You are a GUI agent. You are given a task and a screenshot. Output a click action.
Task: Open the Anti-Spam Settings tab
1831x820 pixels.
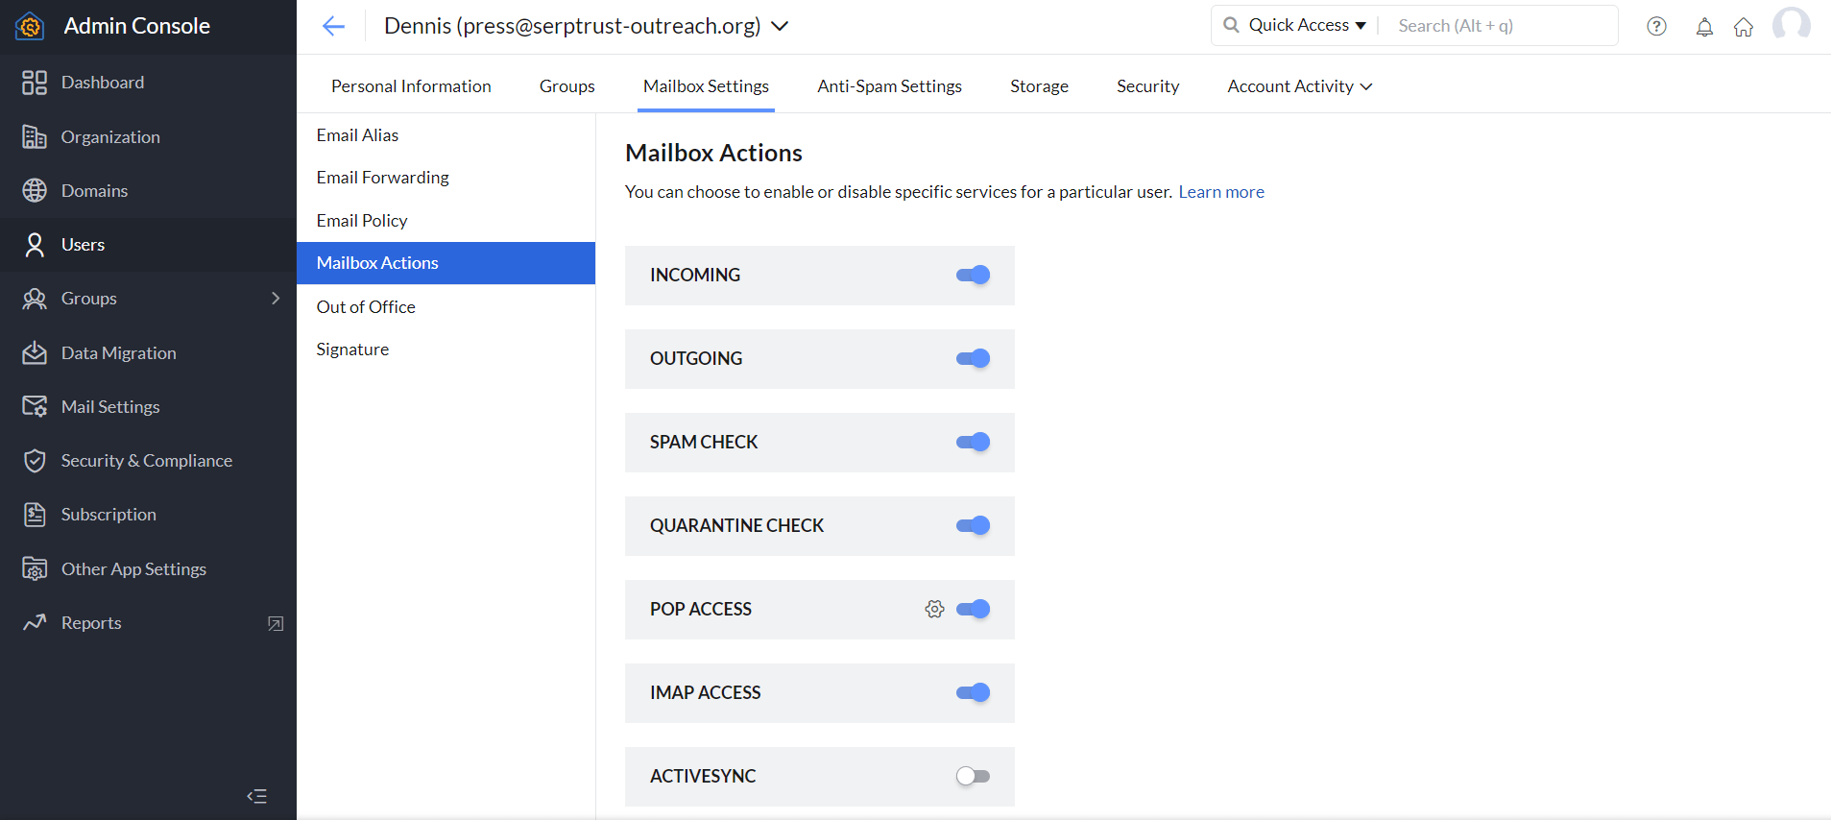pos(889,86)
